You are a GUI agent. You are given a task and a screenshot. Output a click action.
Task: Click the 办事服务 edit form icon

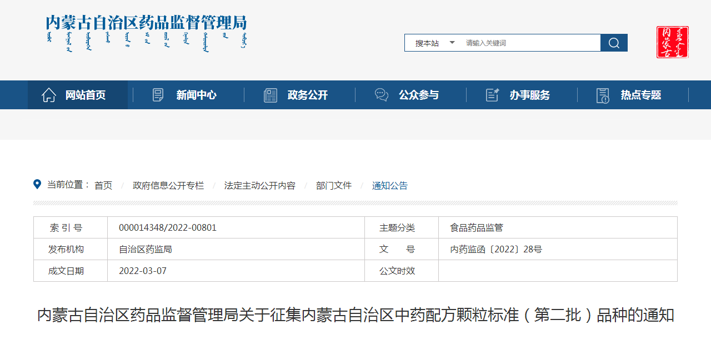point(493,95)
